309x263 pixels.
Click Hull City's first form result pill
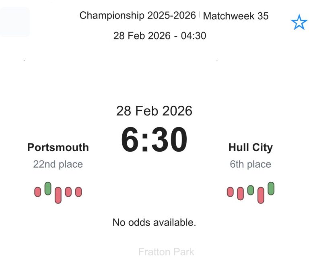(230, 192)
